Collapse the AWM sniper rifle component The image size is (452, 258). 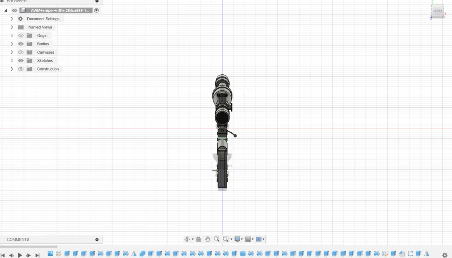click(5, 10)
